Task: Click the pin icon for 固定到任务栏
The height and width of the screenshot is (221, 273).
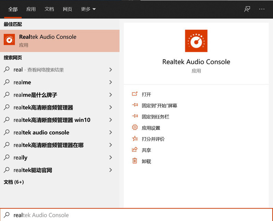Action: click(x=135, y=116)
